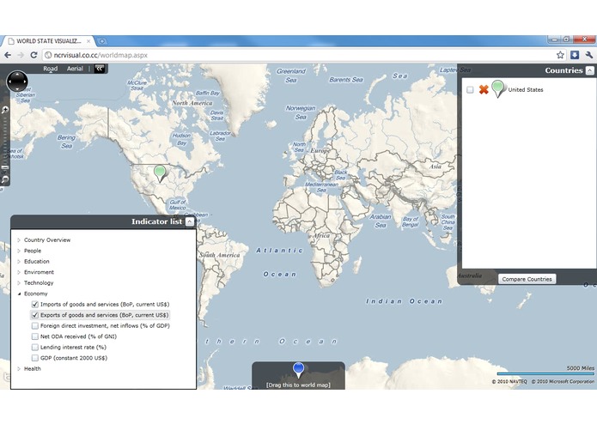Bookmark page with the star icon

[x=560, y=55]
